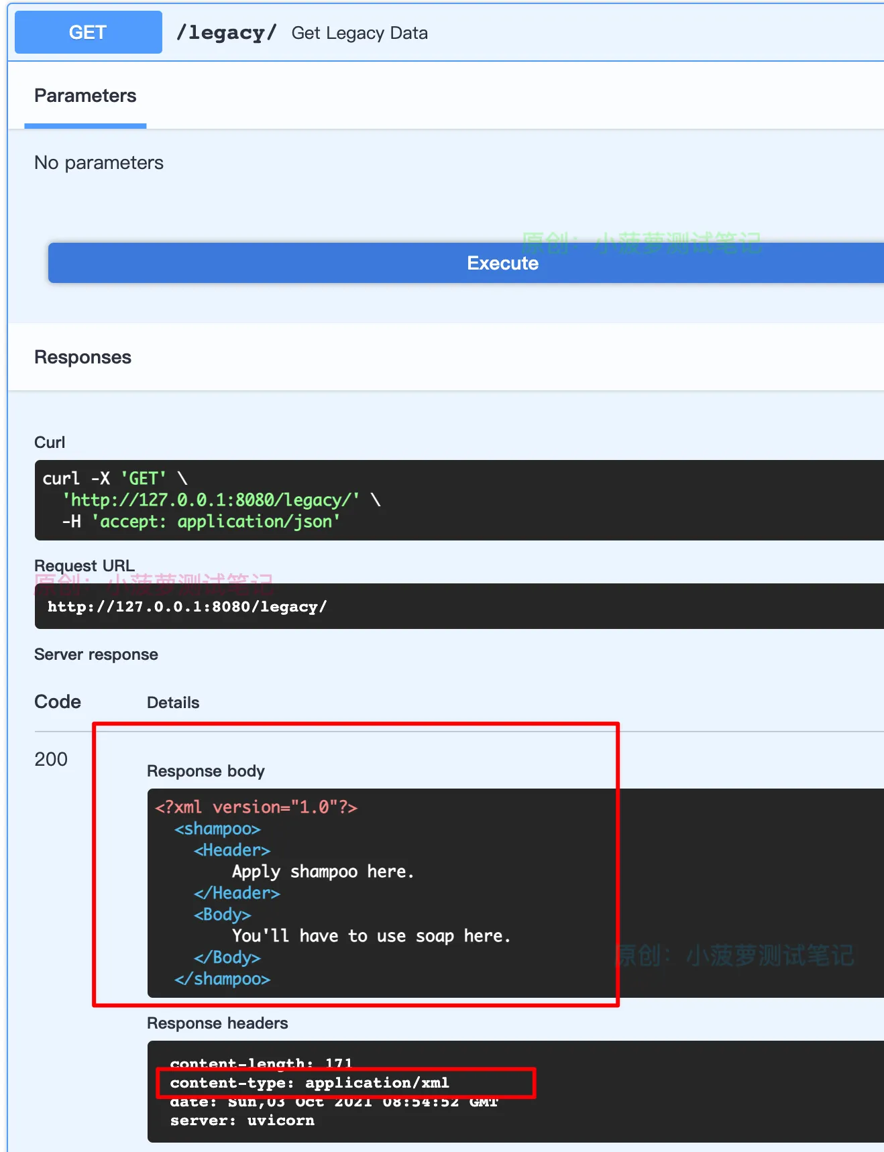This screenshot has height=1152, width=884.
Task: Click the blue GET method badge
Action: tap(89, 32)
